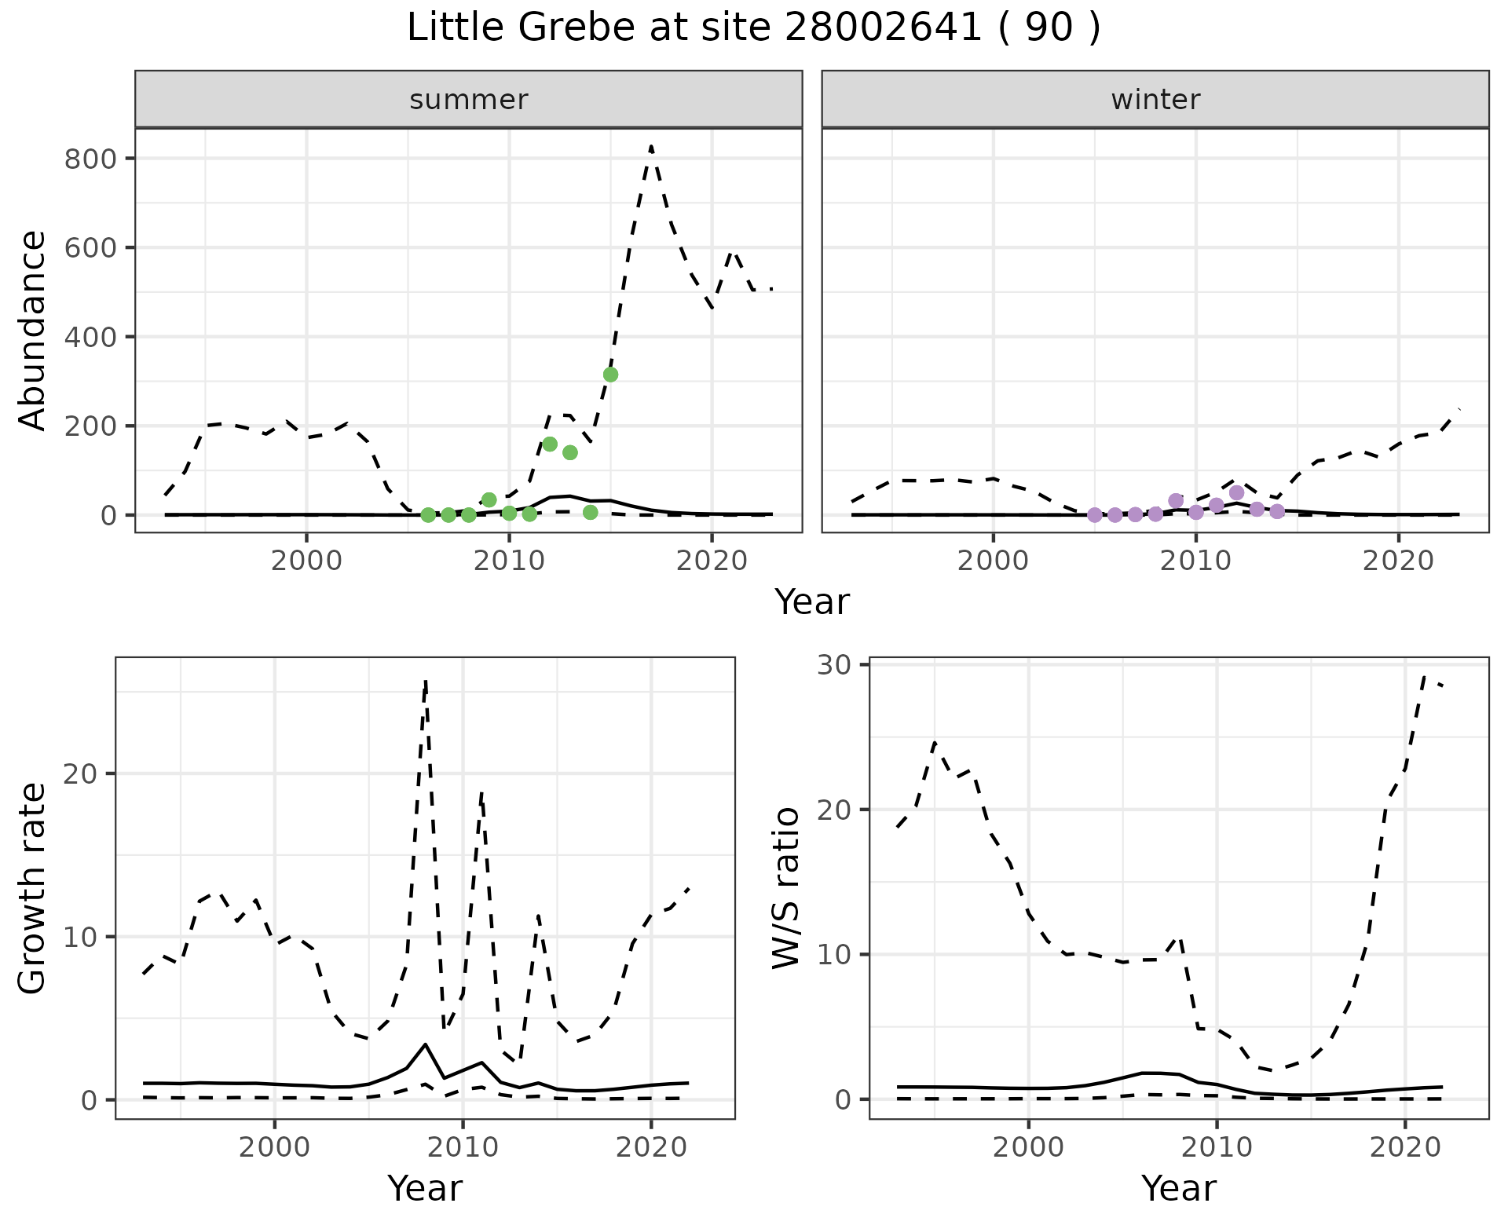Screen dimensions: 1508x1225
Task: Click the leftmost purple winter data point
Action: pyautogui.click(x=1094, y=515)
